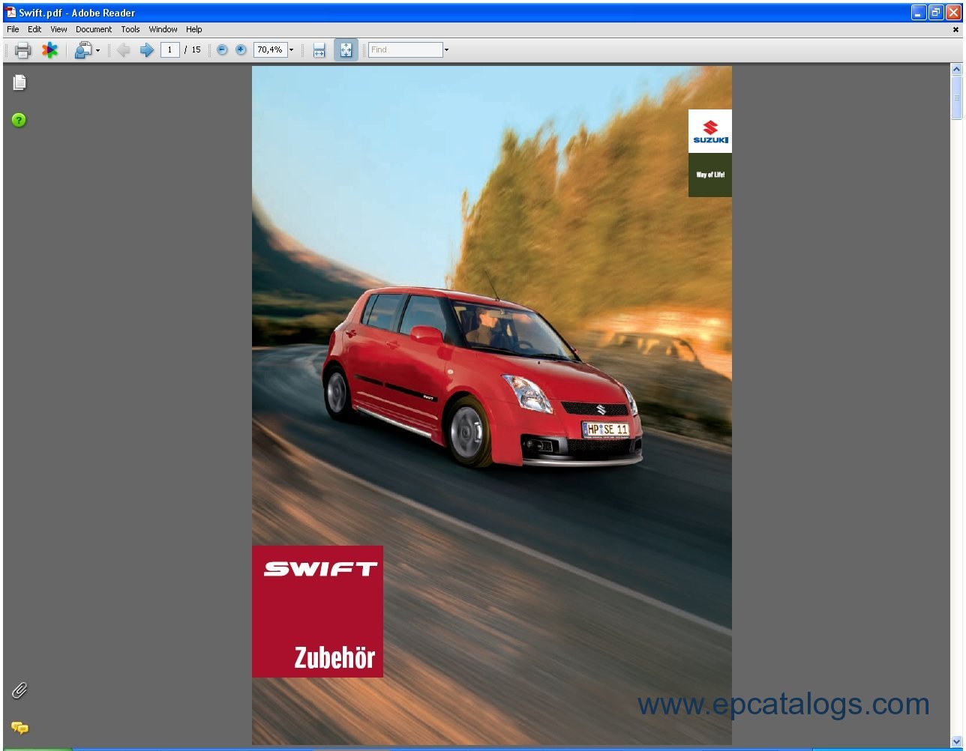The height and width of the screenshot is (751, 966).
Task: Click the Print icon in the toolbar
Action: [x=22, y=50]
